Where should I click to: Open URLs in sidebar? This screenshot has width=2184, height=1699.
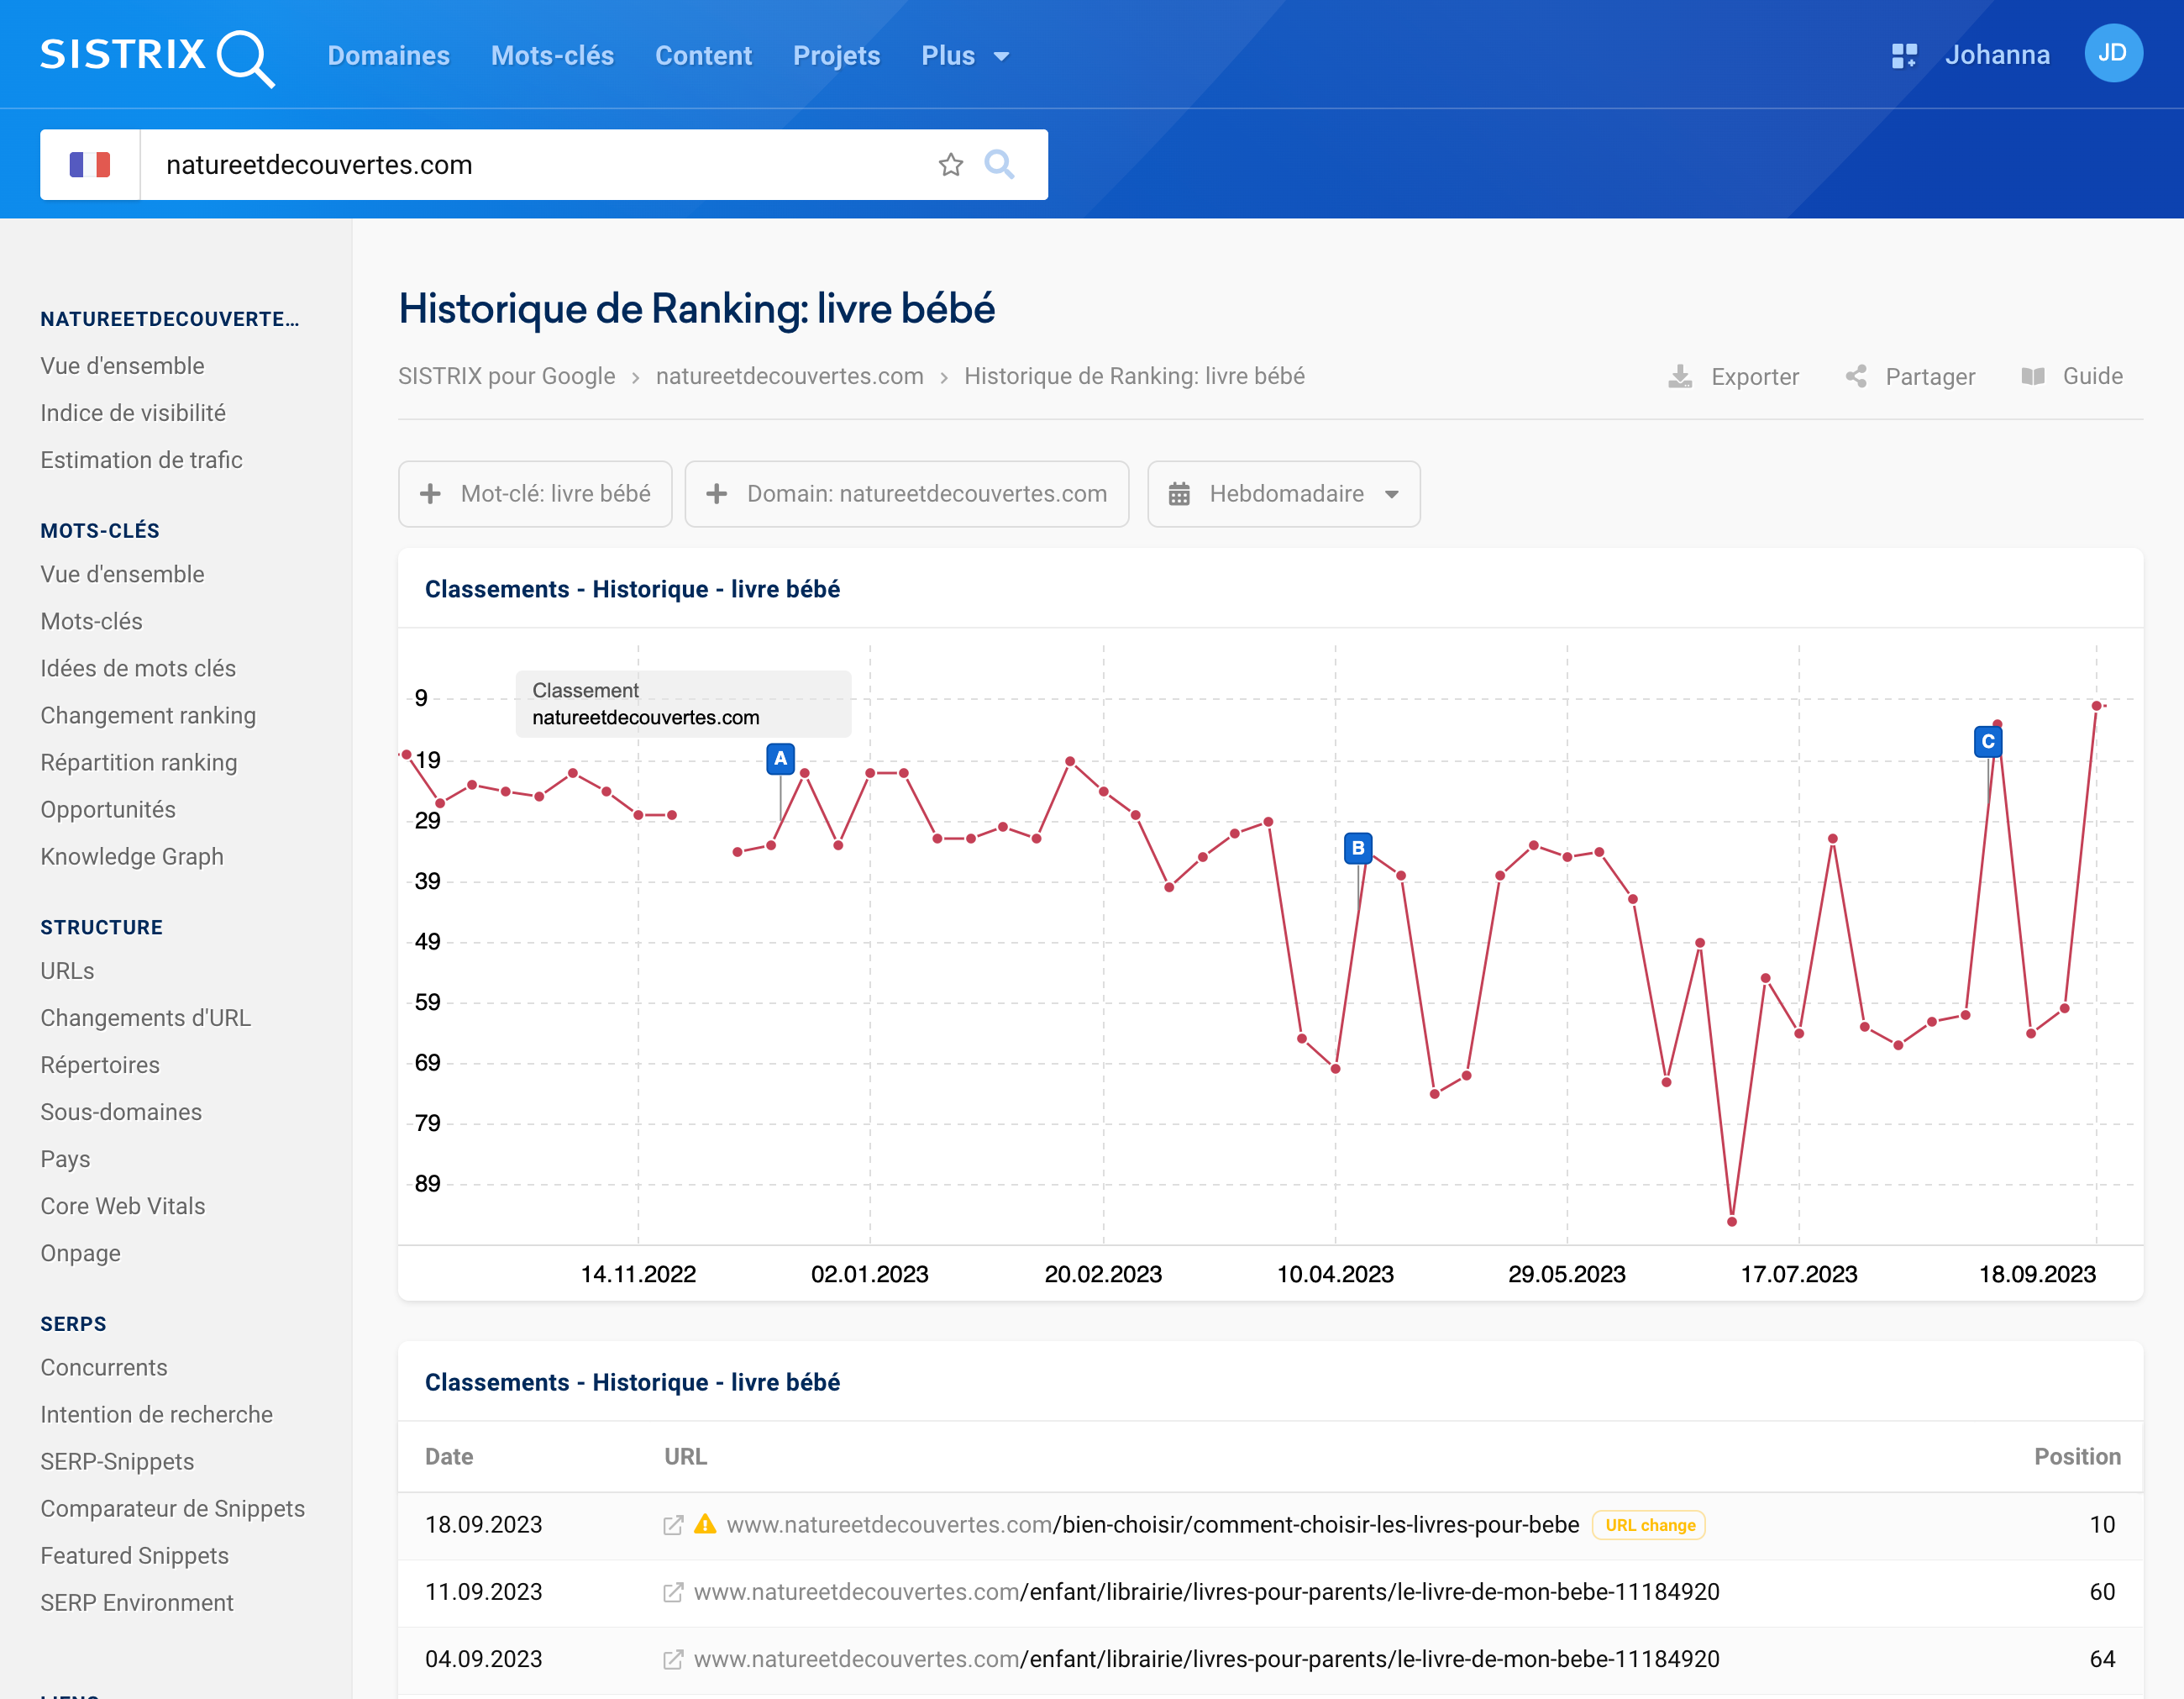[67, 970]
